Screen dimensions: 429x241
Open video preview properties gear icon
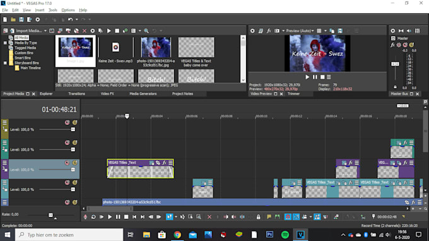(252, 31)
